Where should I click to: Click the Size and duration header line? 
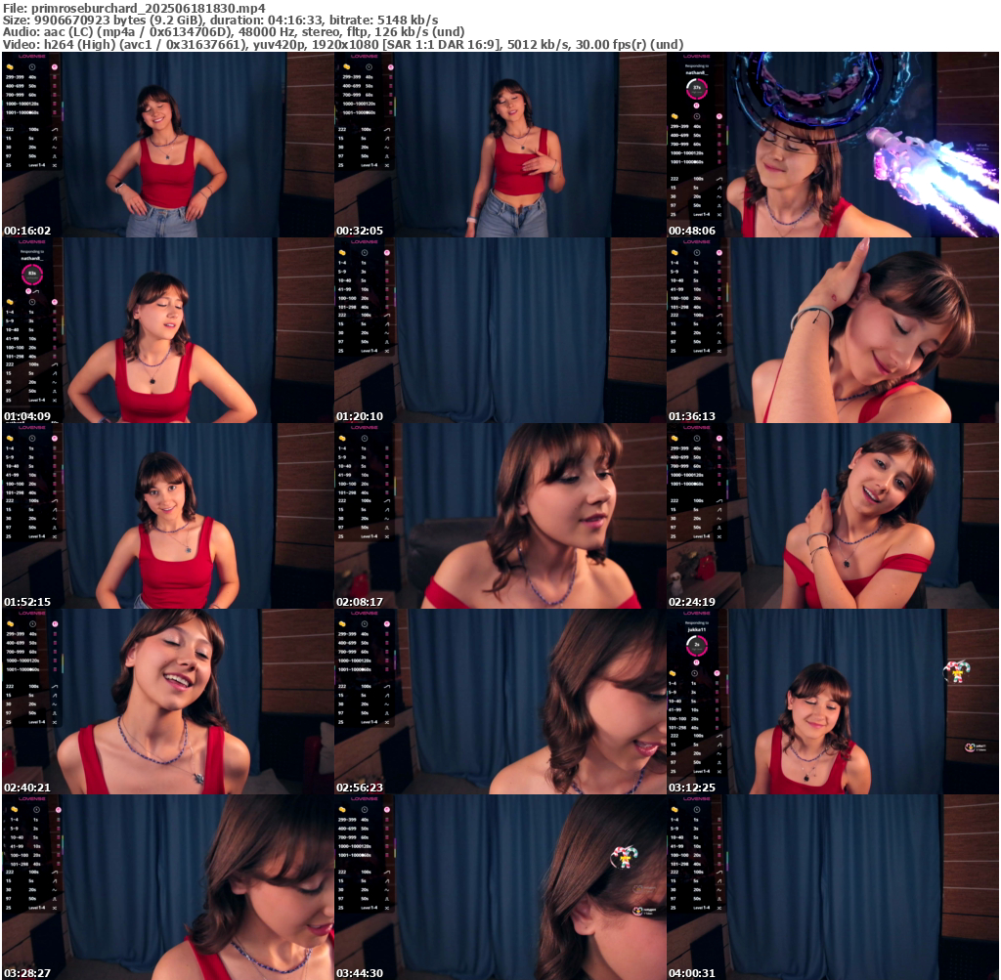[x=220, y=21]
